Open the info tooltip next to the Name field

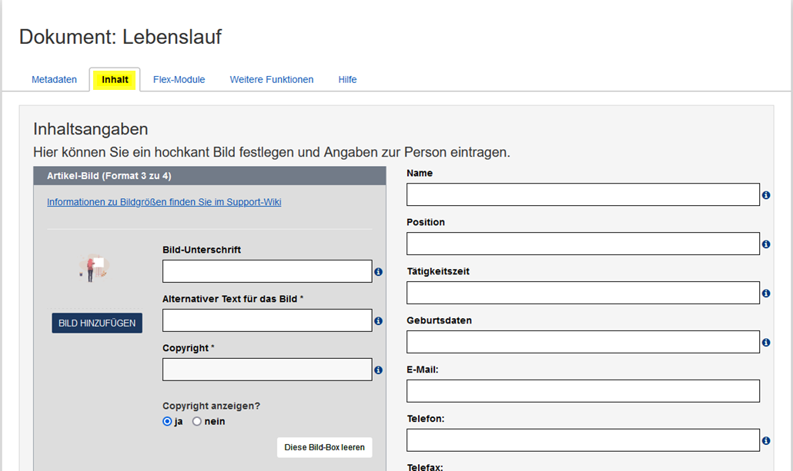coord(766,194)
